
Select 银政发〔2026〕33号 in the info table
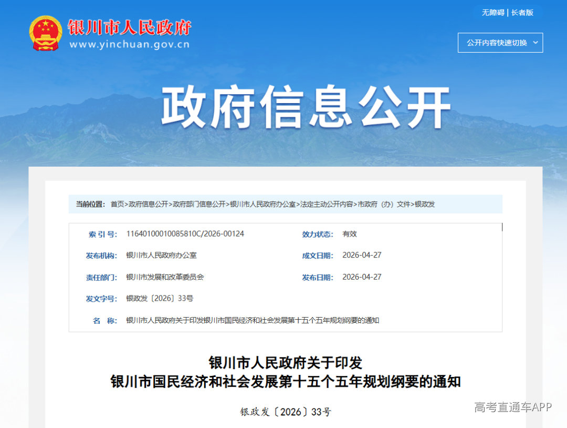point(160,298)
